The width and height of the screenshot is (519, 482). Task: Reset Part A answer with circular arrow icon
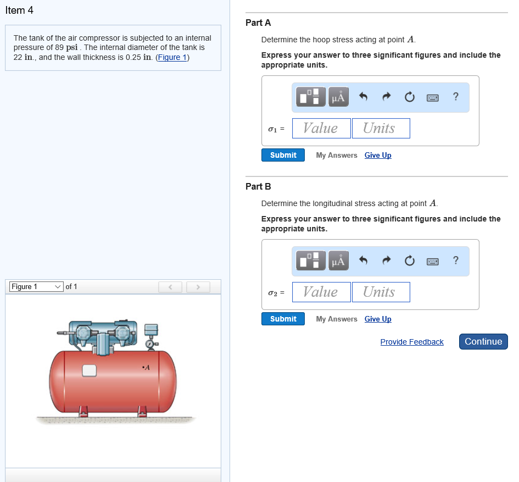tap(409, 97)
